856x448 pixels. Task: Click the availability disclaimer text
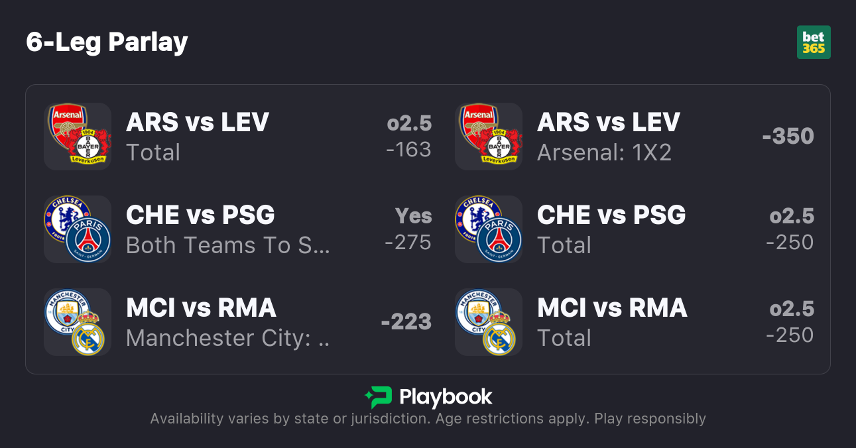point(428,419)
